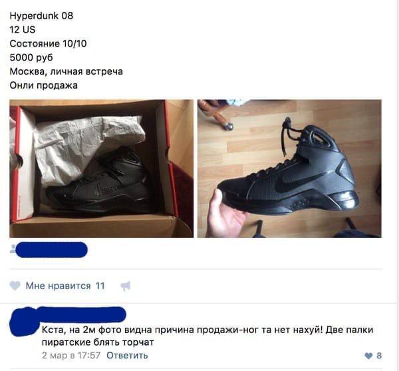Click the "Состояние 10/10" condition line
399x371 pixels.
(x=48, y=43)
